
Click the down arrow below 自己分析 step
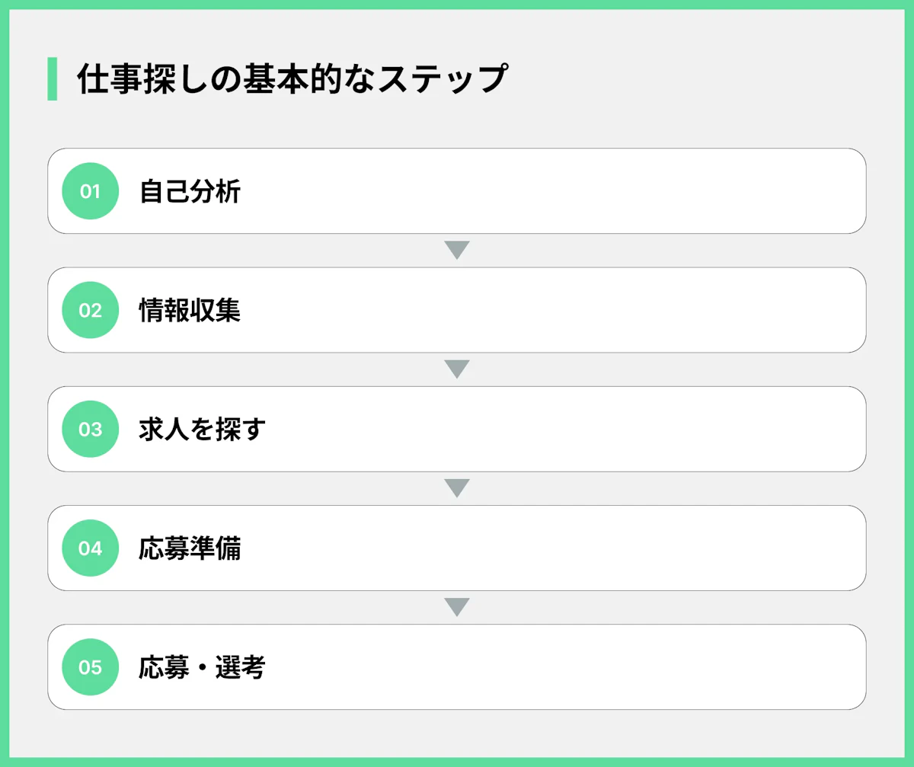(456, 250)
